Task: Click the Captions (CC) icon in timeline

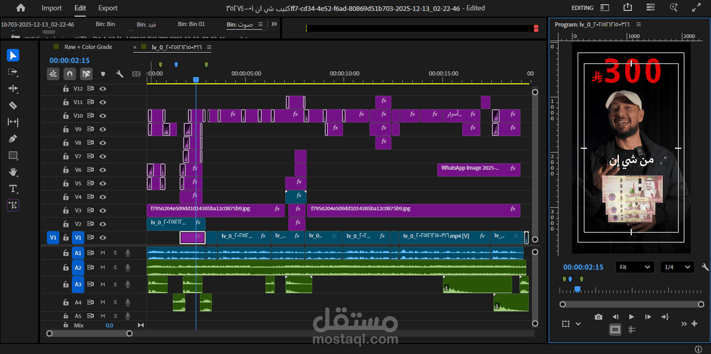Action: coord(136,74)
